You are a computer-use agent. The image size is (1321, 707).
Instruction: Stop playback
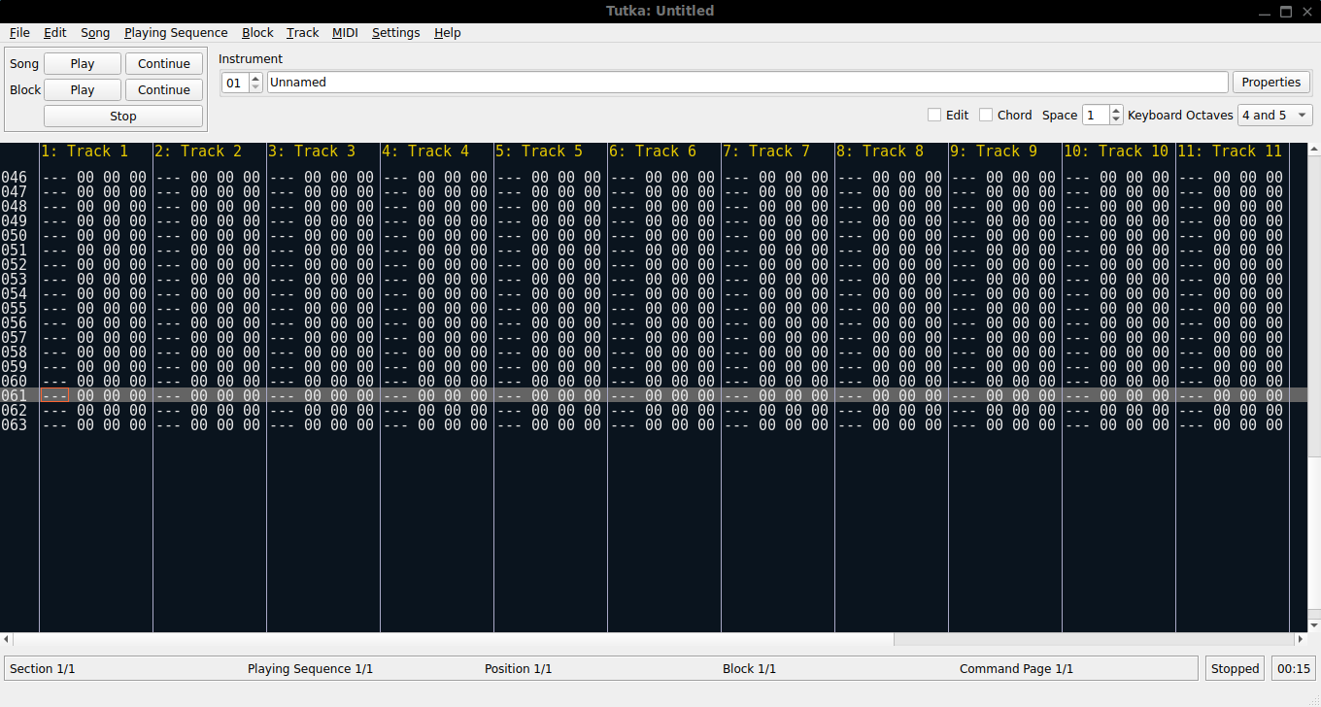tap(122, 115)
